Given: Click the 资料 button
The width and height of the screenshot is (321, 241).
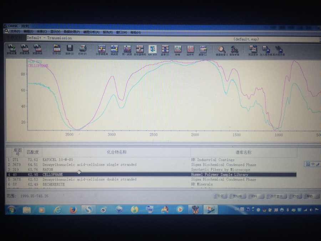Looking at the screenshot, I should click(256, 196).
